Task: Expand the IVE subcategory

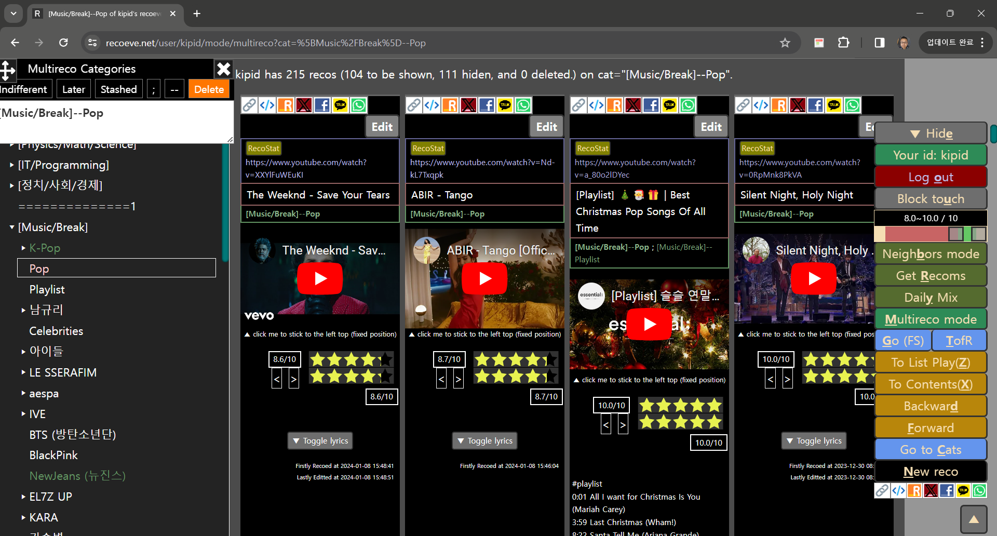Action: coord(23,414)
